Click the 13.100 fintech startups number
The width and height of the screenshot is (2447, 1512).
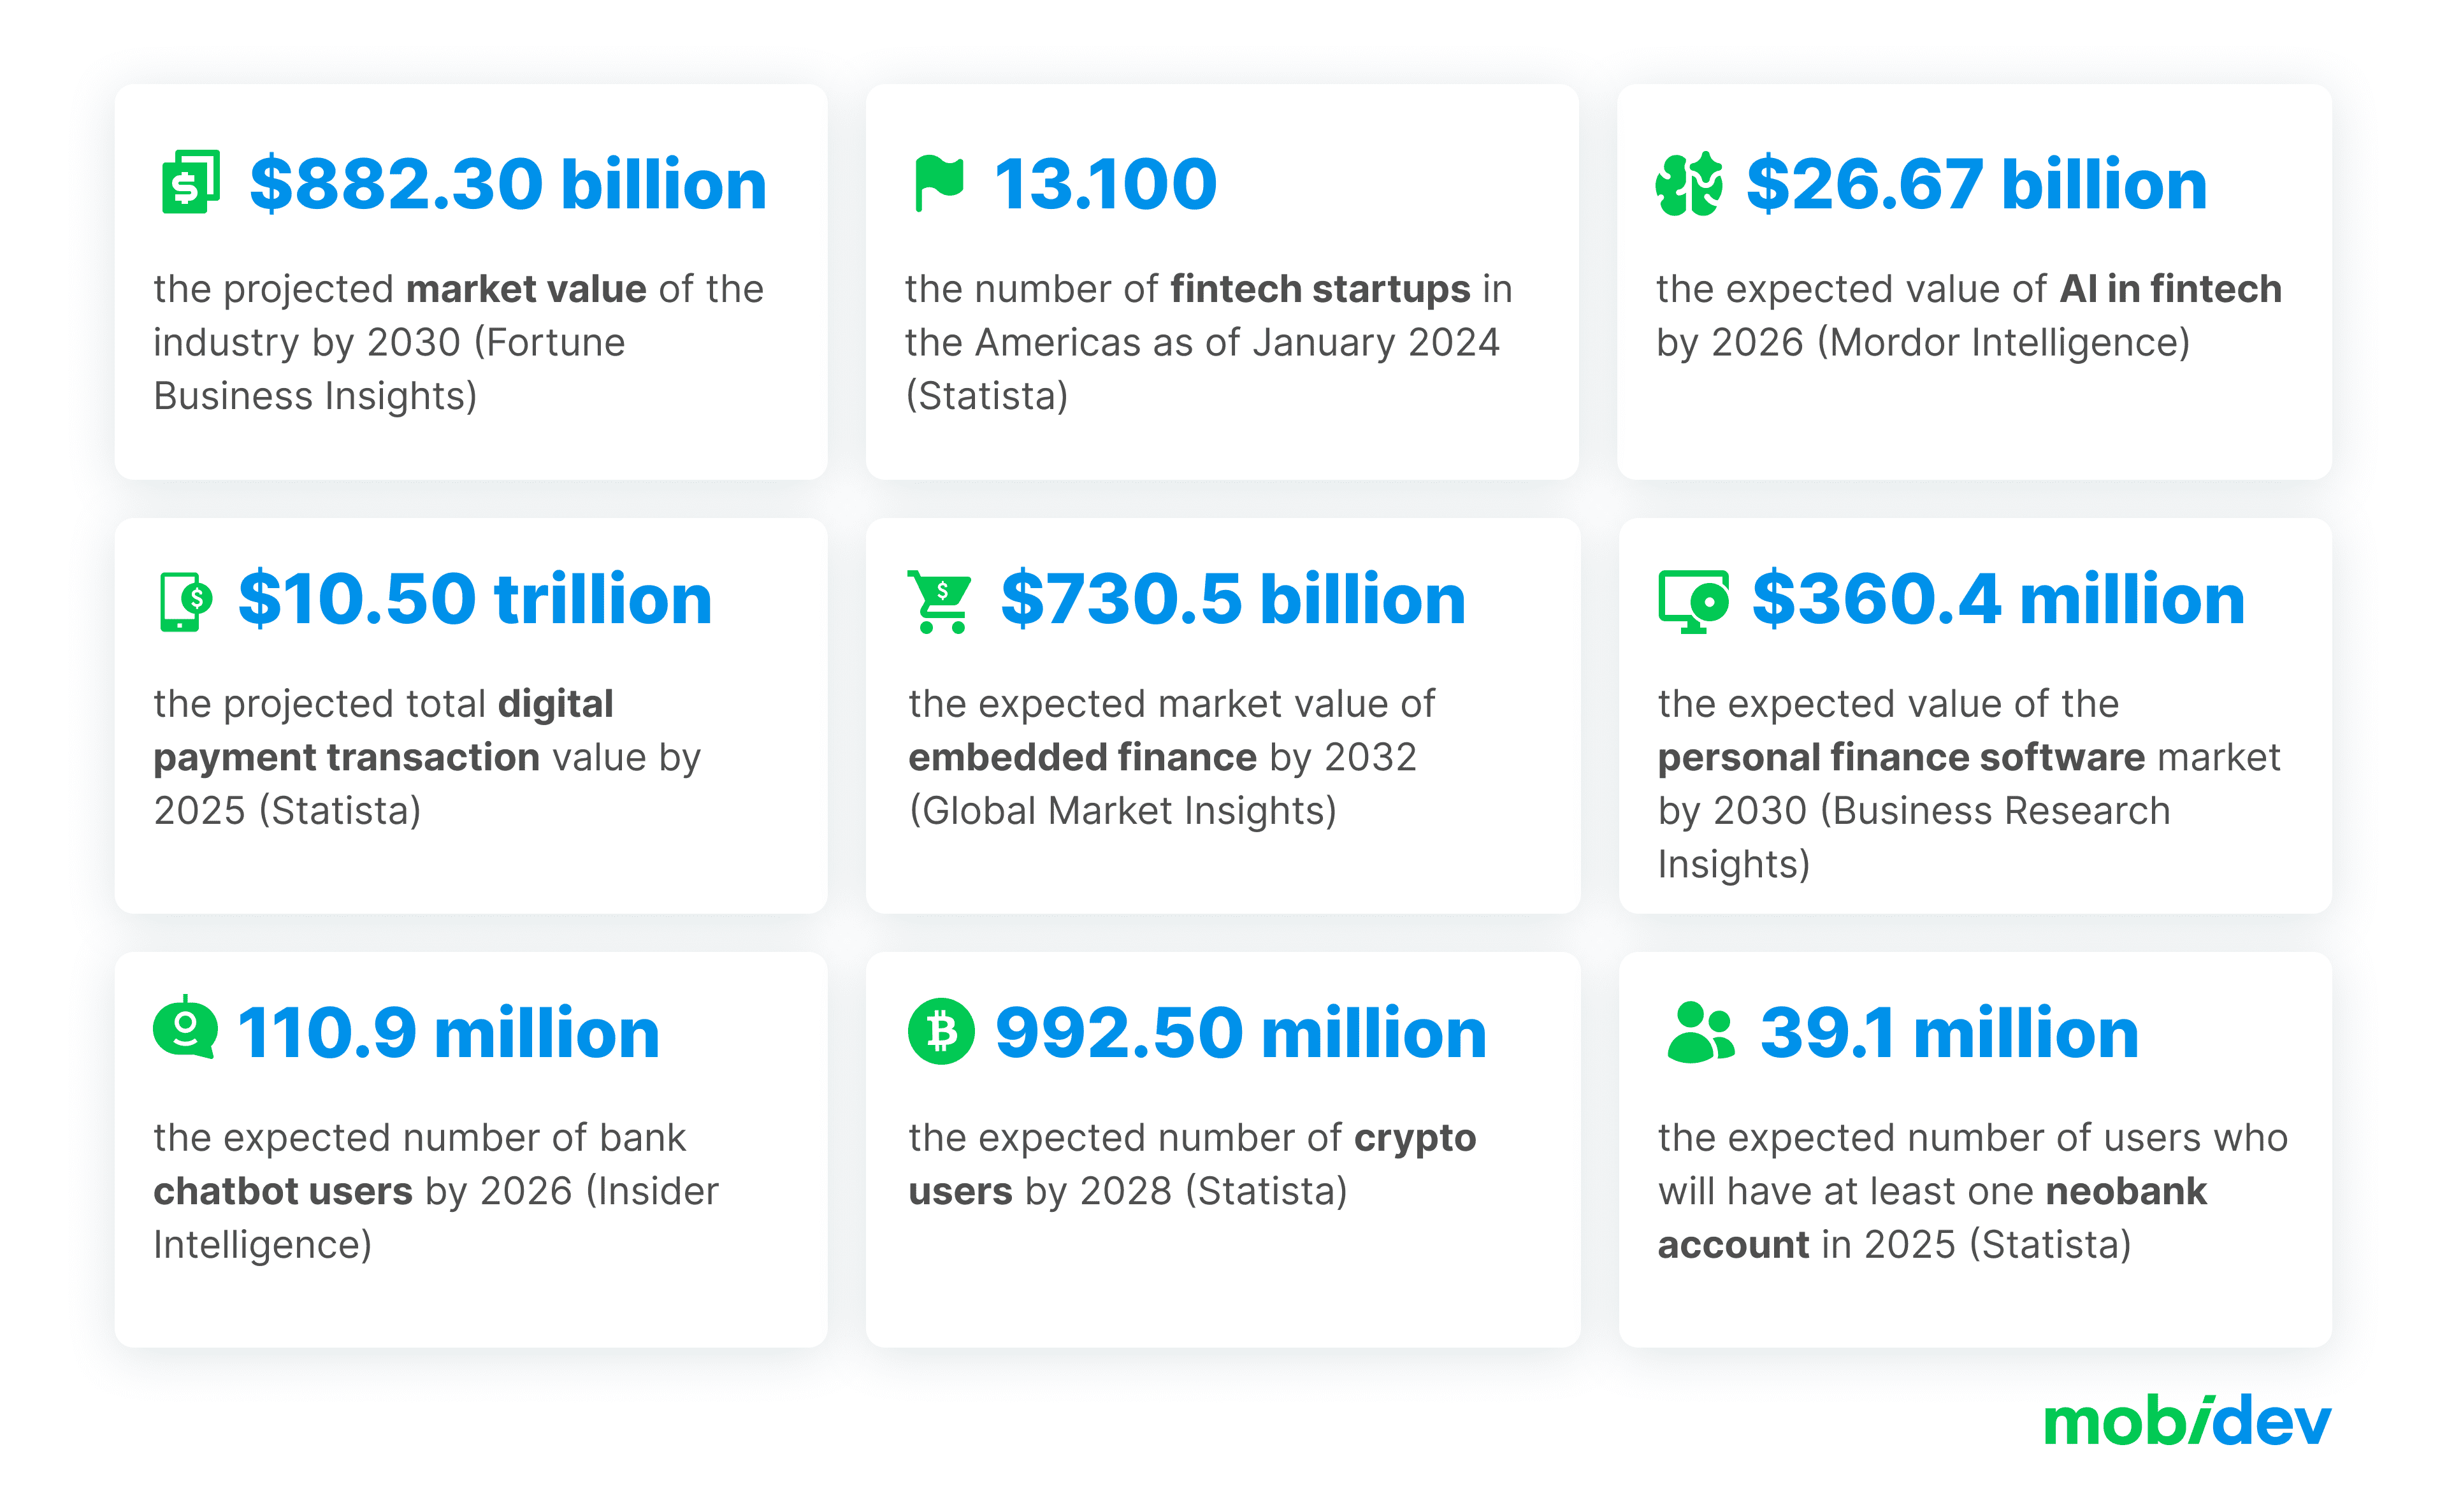click(x=1105, y=184)
